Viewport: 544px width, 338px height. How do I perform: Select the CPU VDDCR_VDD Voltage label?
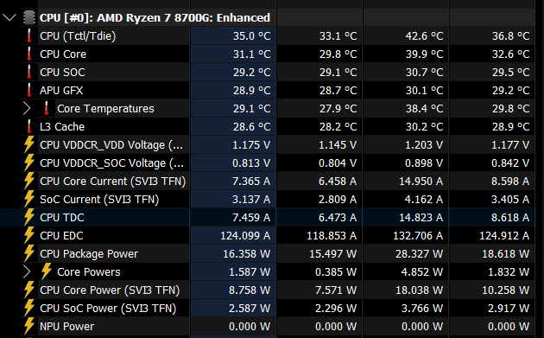(x=111, y=145)
